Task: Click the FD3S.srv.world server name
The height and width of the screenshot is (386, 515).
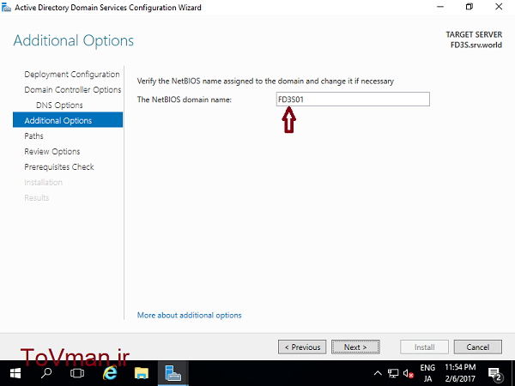Action: 476,45
